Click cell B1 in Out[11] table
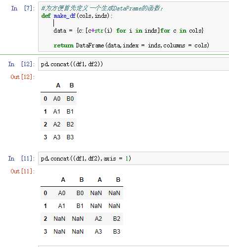Image resolution: width=229 pixels, height=247 pixels. click(80, 206)
